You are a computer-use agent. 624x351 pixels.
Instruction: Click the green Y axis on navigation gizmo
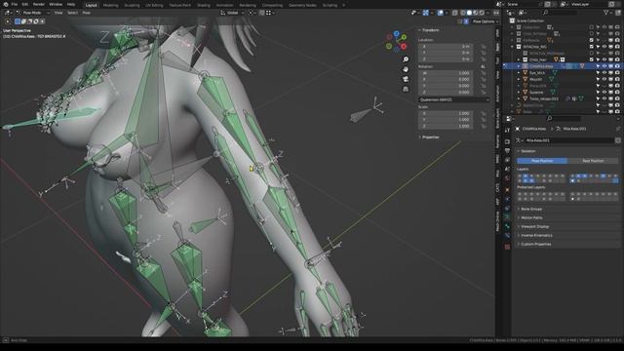point(404,37)
